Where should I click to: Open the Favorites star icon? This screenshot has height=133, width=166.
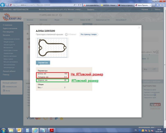pyautogui.click(x=161, y=5)
